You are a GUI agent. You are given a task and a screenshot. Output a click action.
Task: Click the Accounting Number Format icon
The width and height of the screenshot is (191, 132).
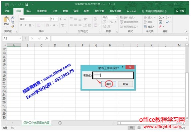[104, 22]
